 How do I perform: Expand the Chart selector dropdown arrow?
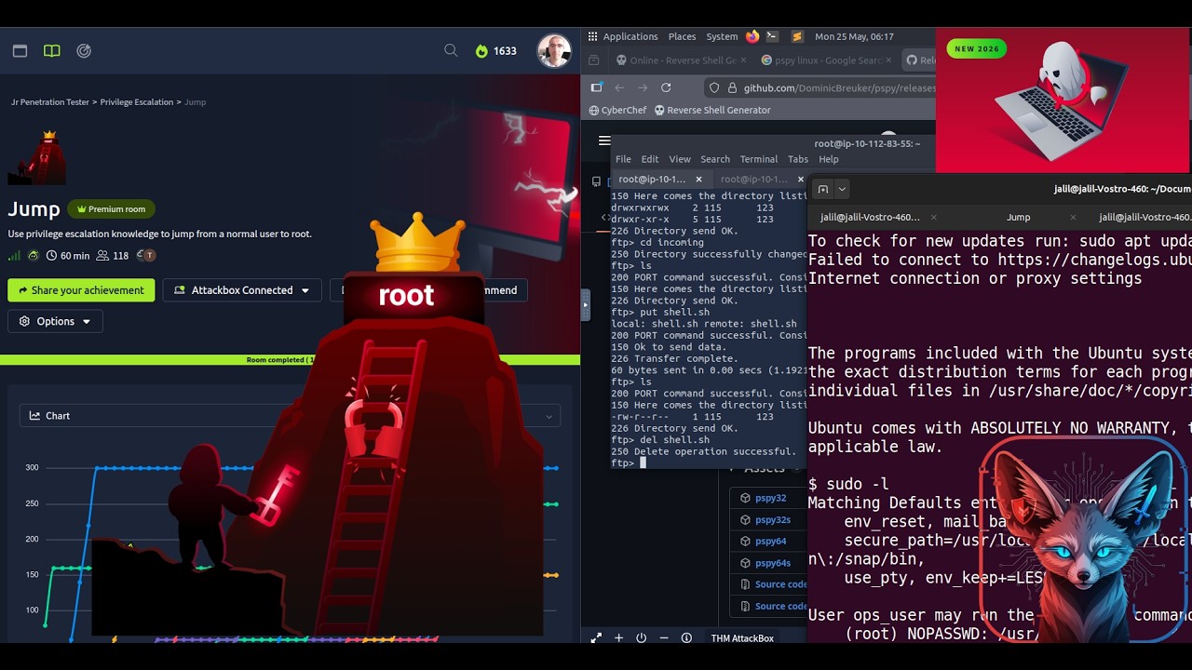[549, 416]
